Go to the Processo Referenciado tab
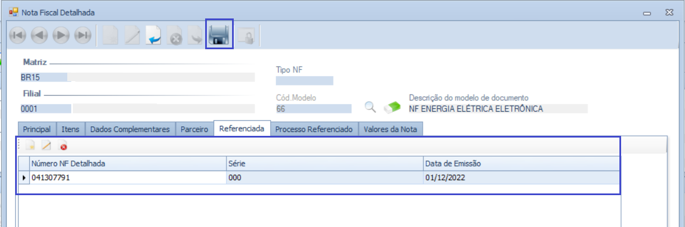 click(314, 129)
